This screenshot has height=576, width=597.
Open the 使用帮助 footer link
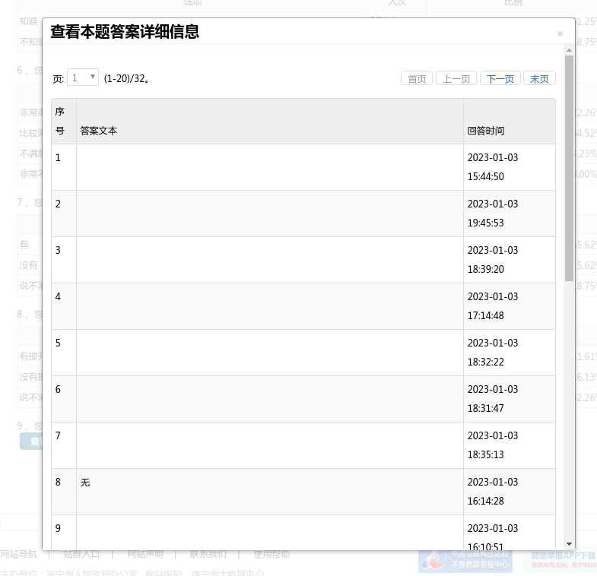click(x=271, y=554)
